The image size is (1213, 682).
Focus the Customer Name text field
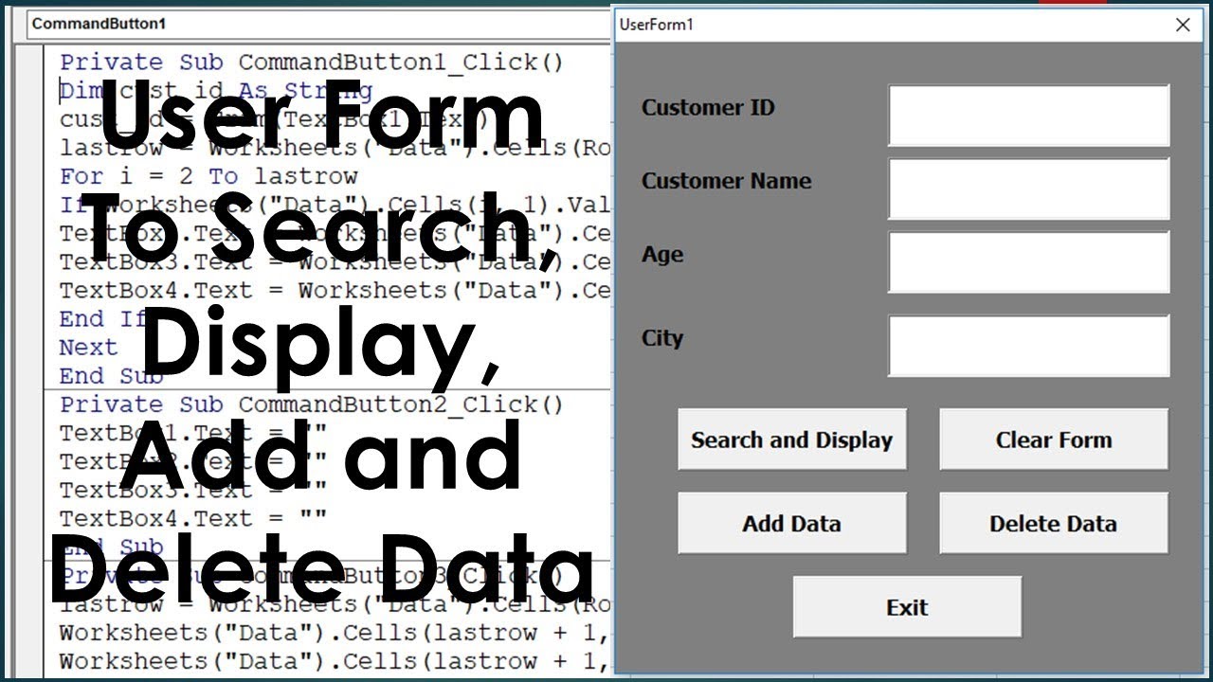click(x=1029, y=188)
